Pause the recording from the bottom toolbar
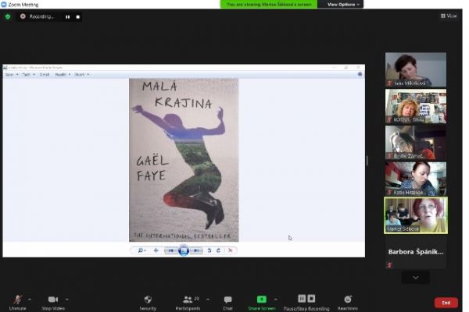Image resolution: width=469 pixels, height=312 pixels. [302, 299]
